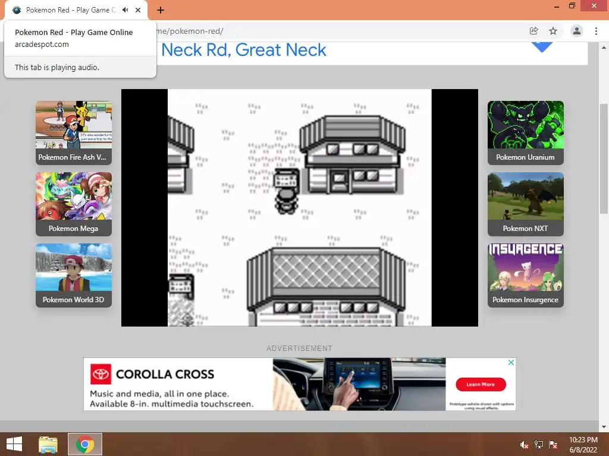This screenshot has width=609, height=456.
Task: Open the Chrome profile avatar menu
Action: [577, 31]
